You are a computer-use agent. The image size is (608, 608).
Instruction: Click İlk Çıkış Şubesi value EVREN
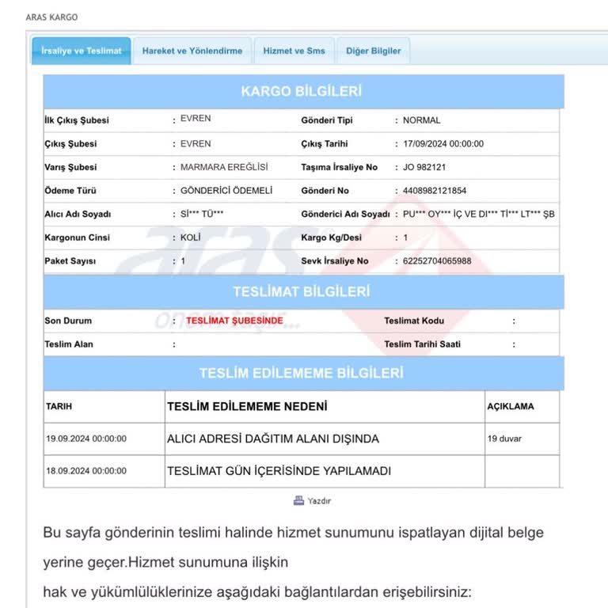click(x=196, y=118)
